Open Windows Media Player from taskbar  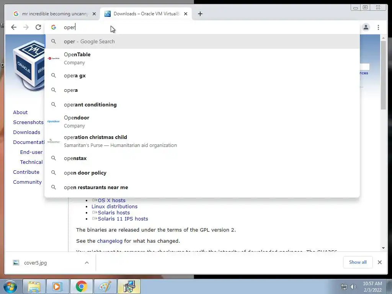tap(57, 286)
